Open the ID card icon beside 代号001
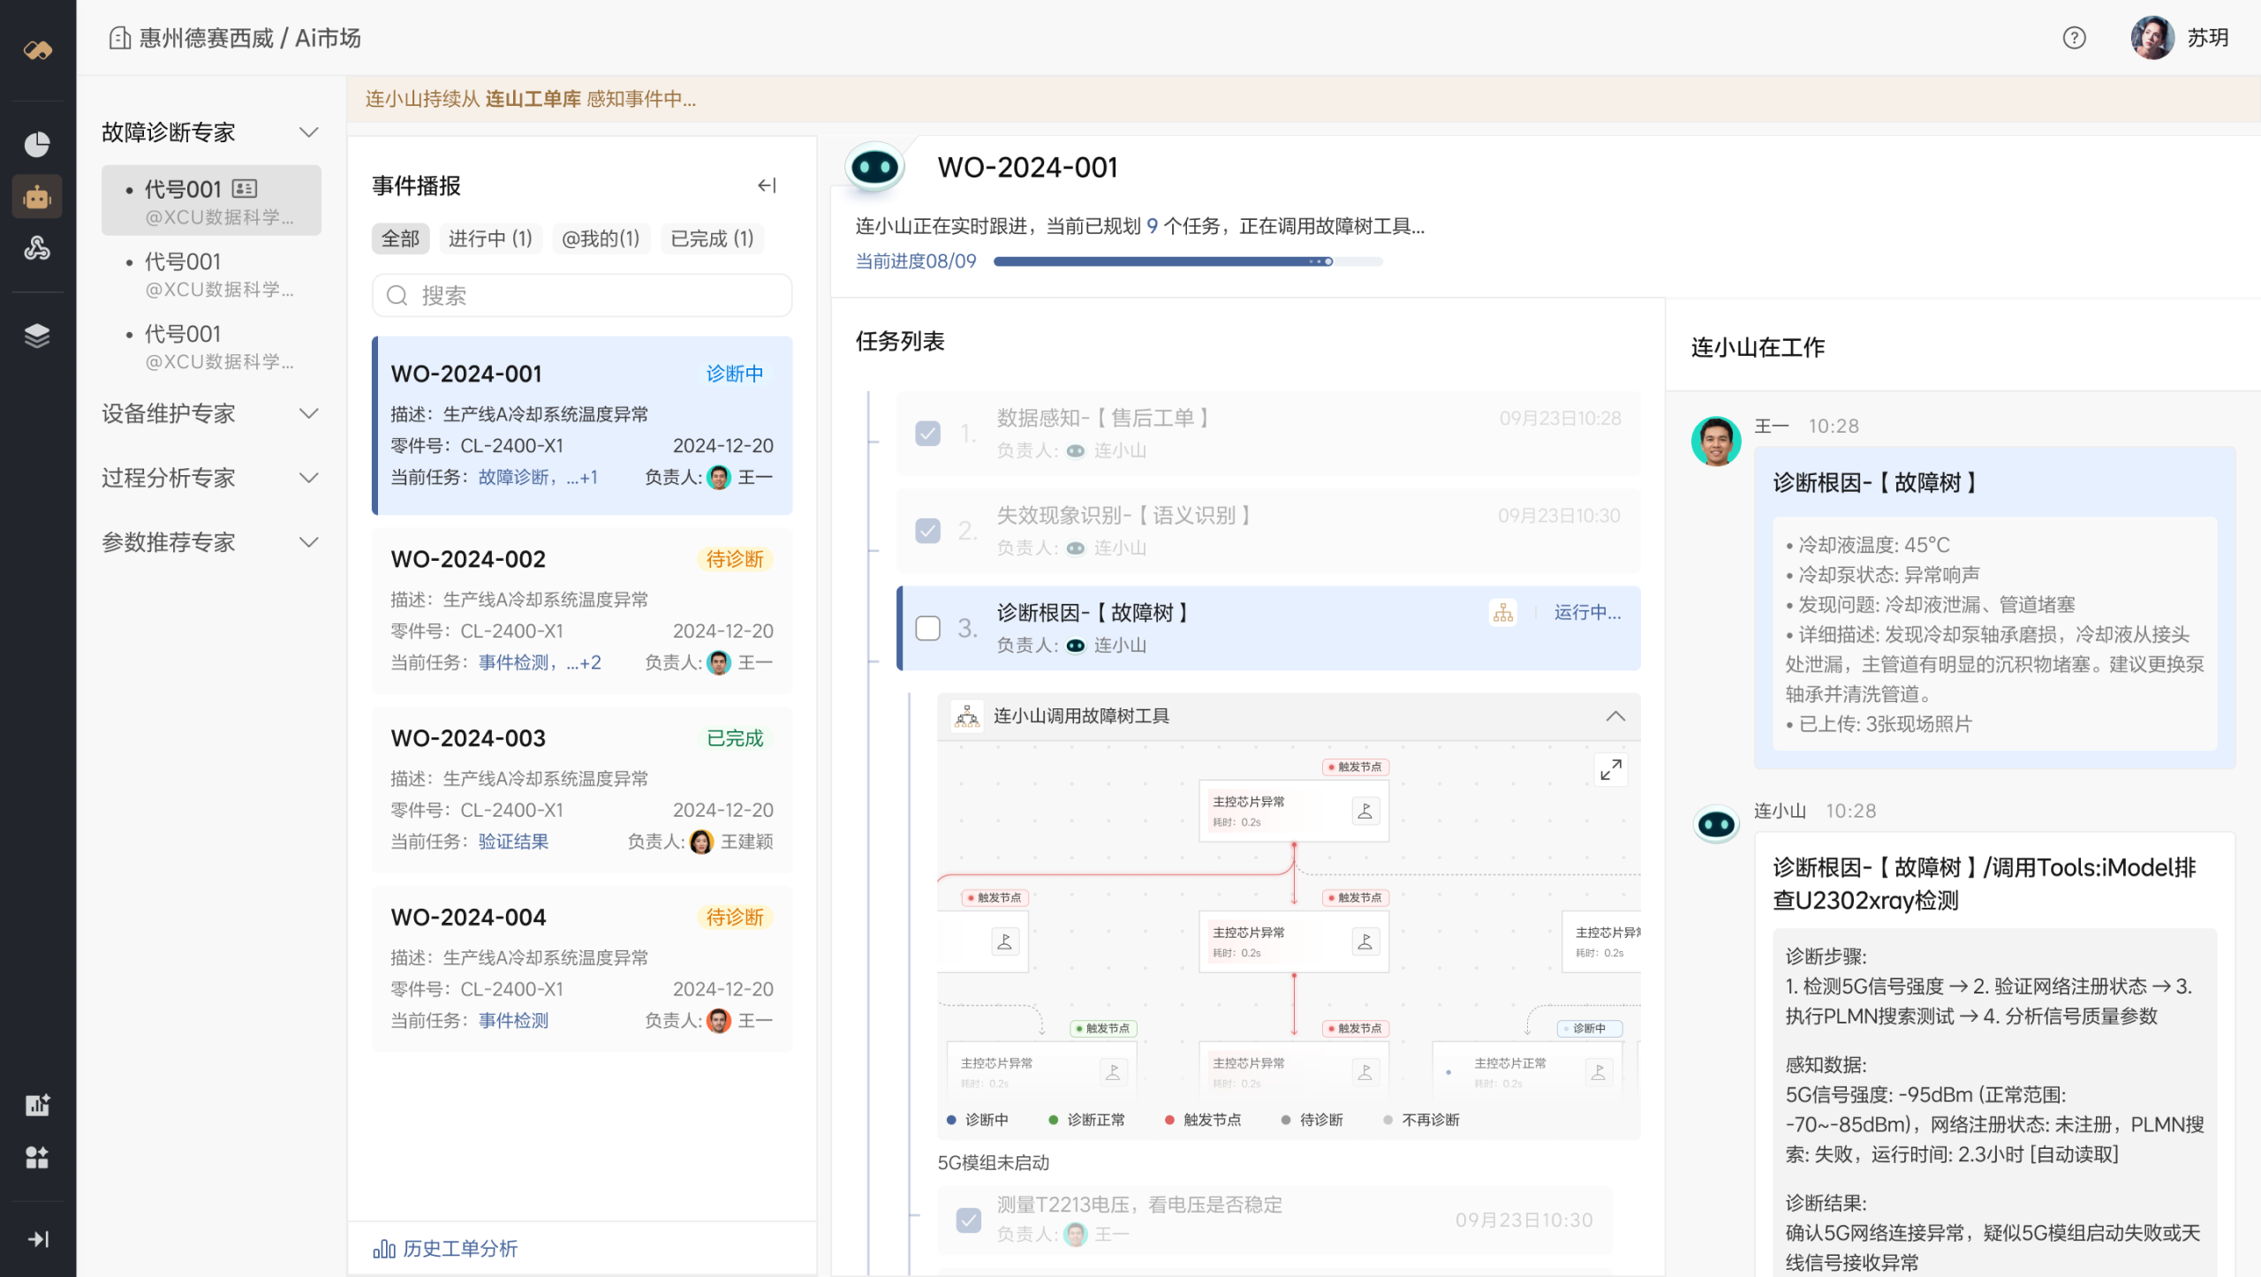This screenshot has width=2261, height=1277. point(245,188)
